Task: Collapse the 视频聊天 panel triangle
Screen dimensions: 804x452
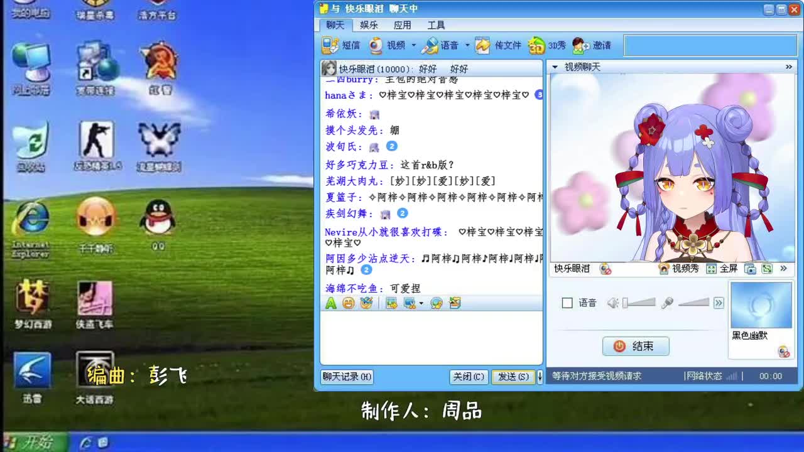Action: tap(555, 67)
